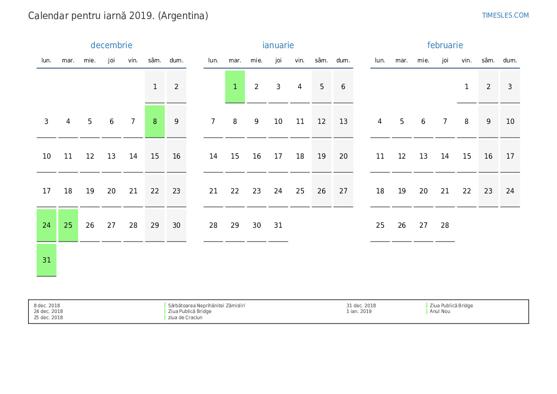This screenshot has width=557, height=394.
Task: Select February 17 in februarie
Action: [x=510, y=156]
